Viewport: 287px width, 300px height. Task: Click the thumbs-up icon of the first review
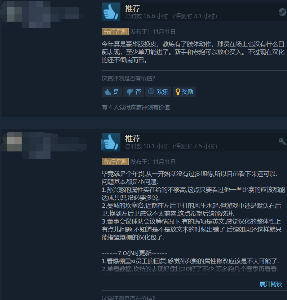(x=111, y=12)
